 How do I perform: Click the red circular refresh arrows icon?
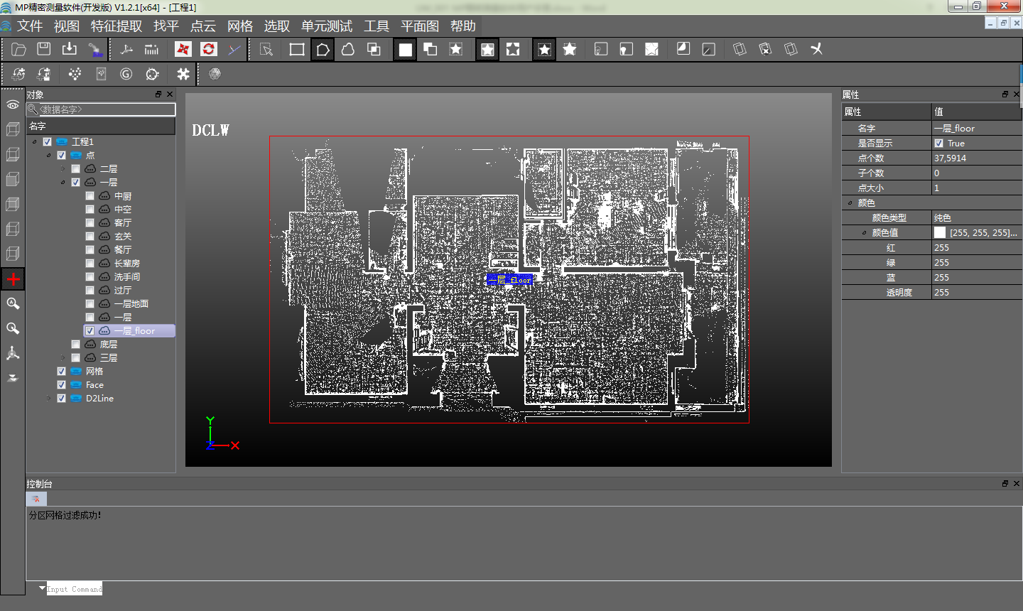click(x=208, y=49)
